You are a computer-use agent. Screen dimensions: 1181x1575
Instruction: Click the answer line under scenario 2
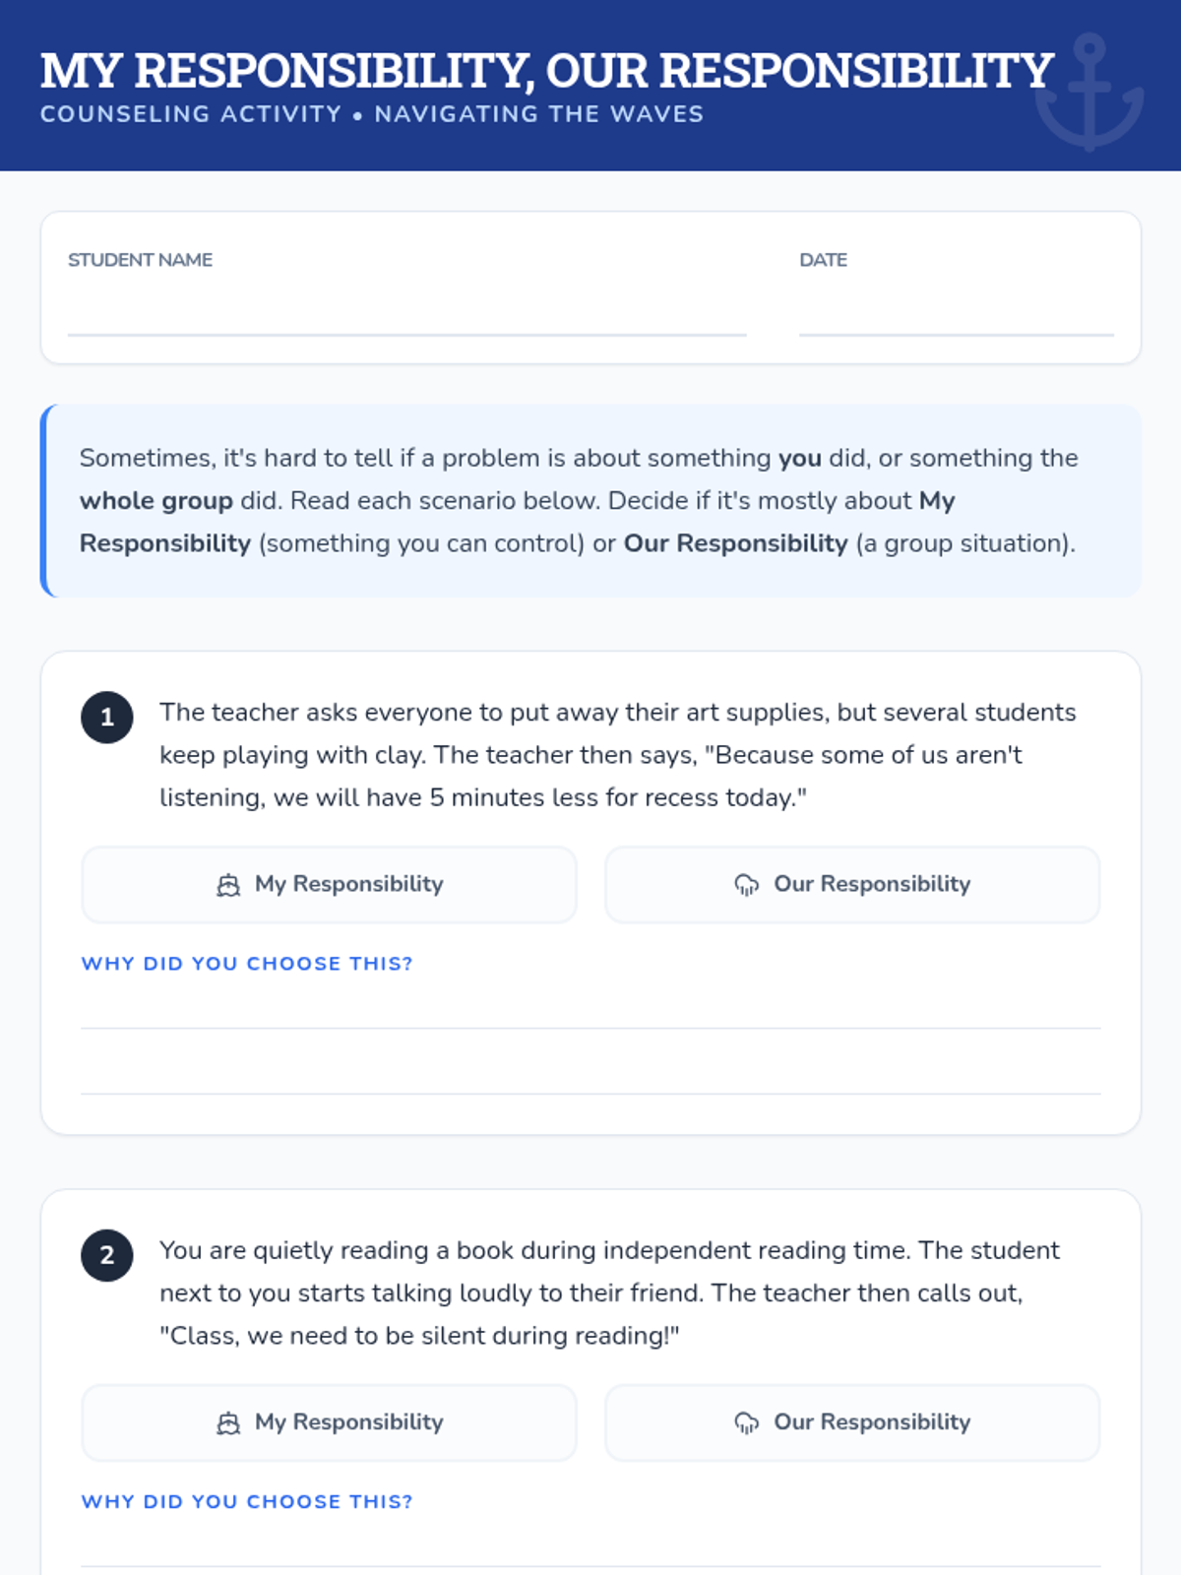(x=590, y=1546)
